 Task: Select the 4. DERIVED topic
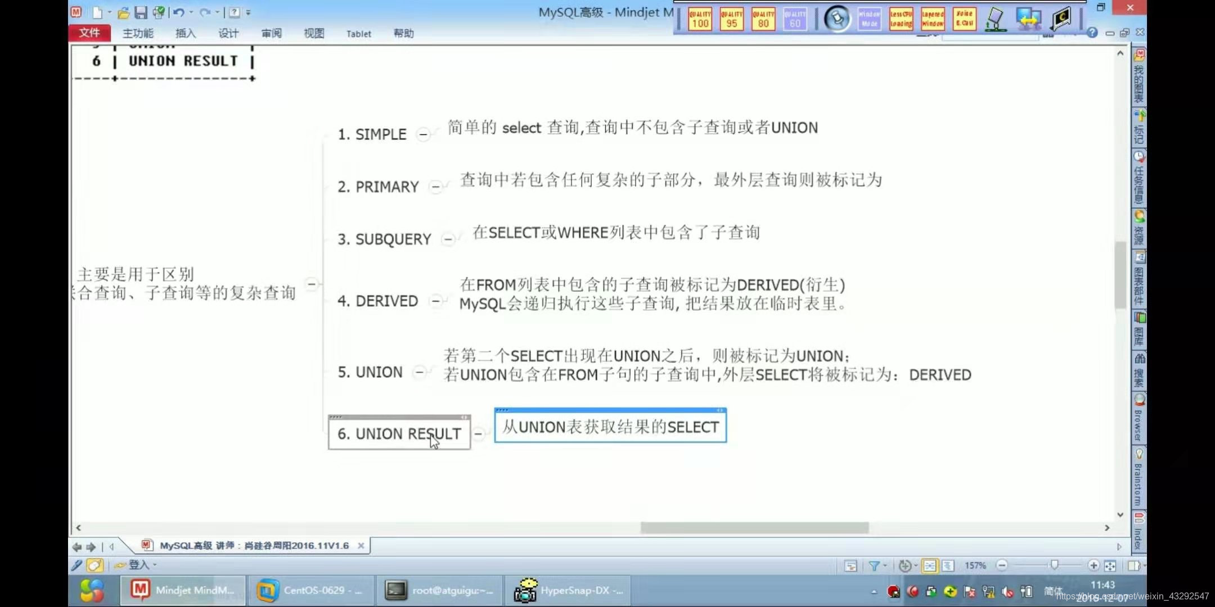point(377,301)
